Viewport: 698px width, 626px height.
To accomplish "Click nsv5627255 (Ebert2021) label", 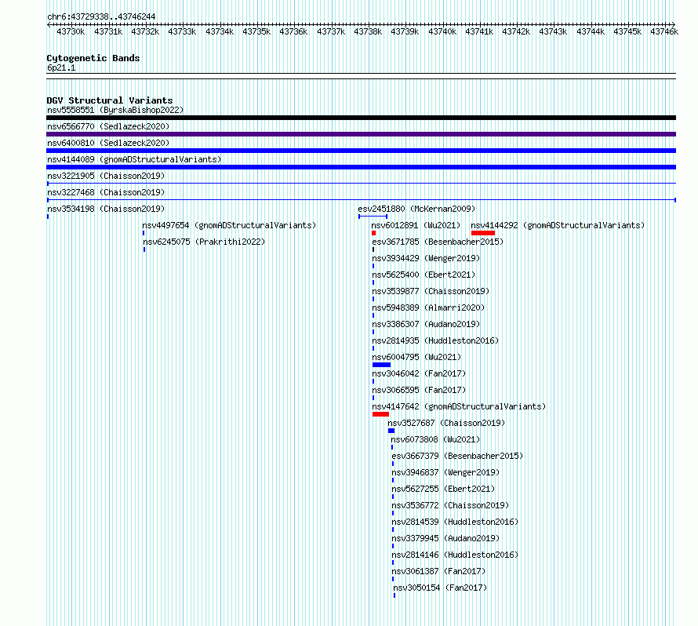I will pos(443,489).
